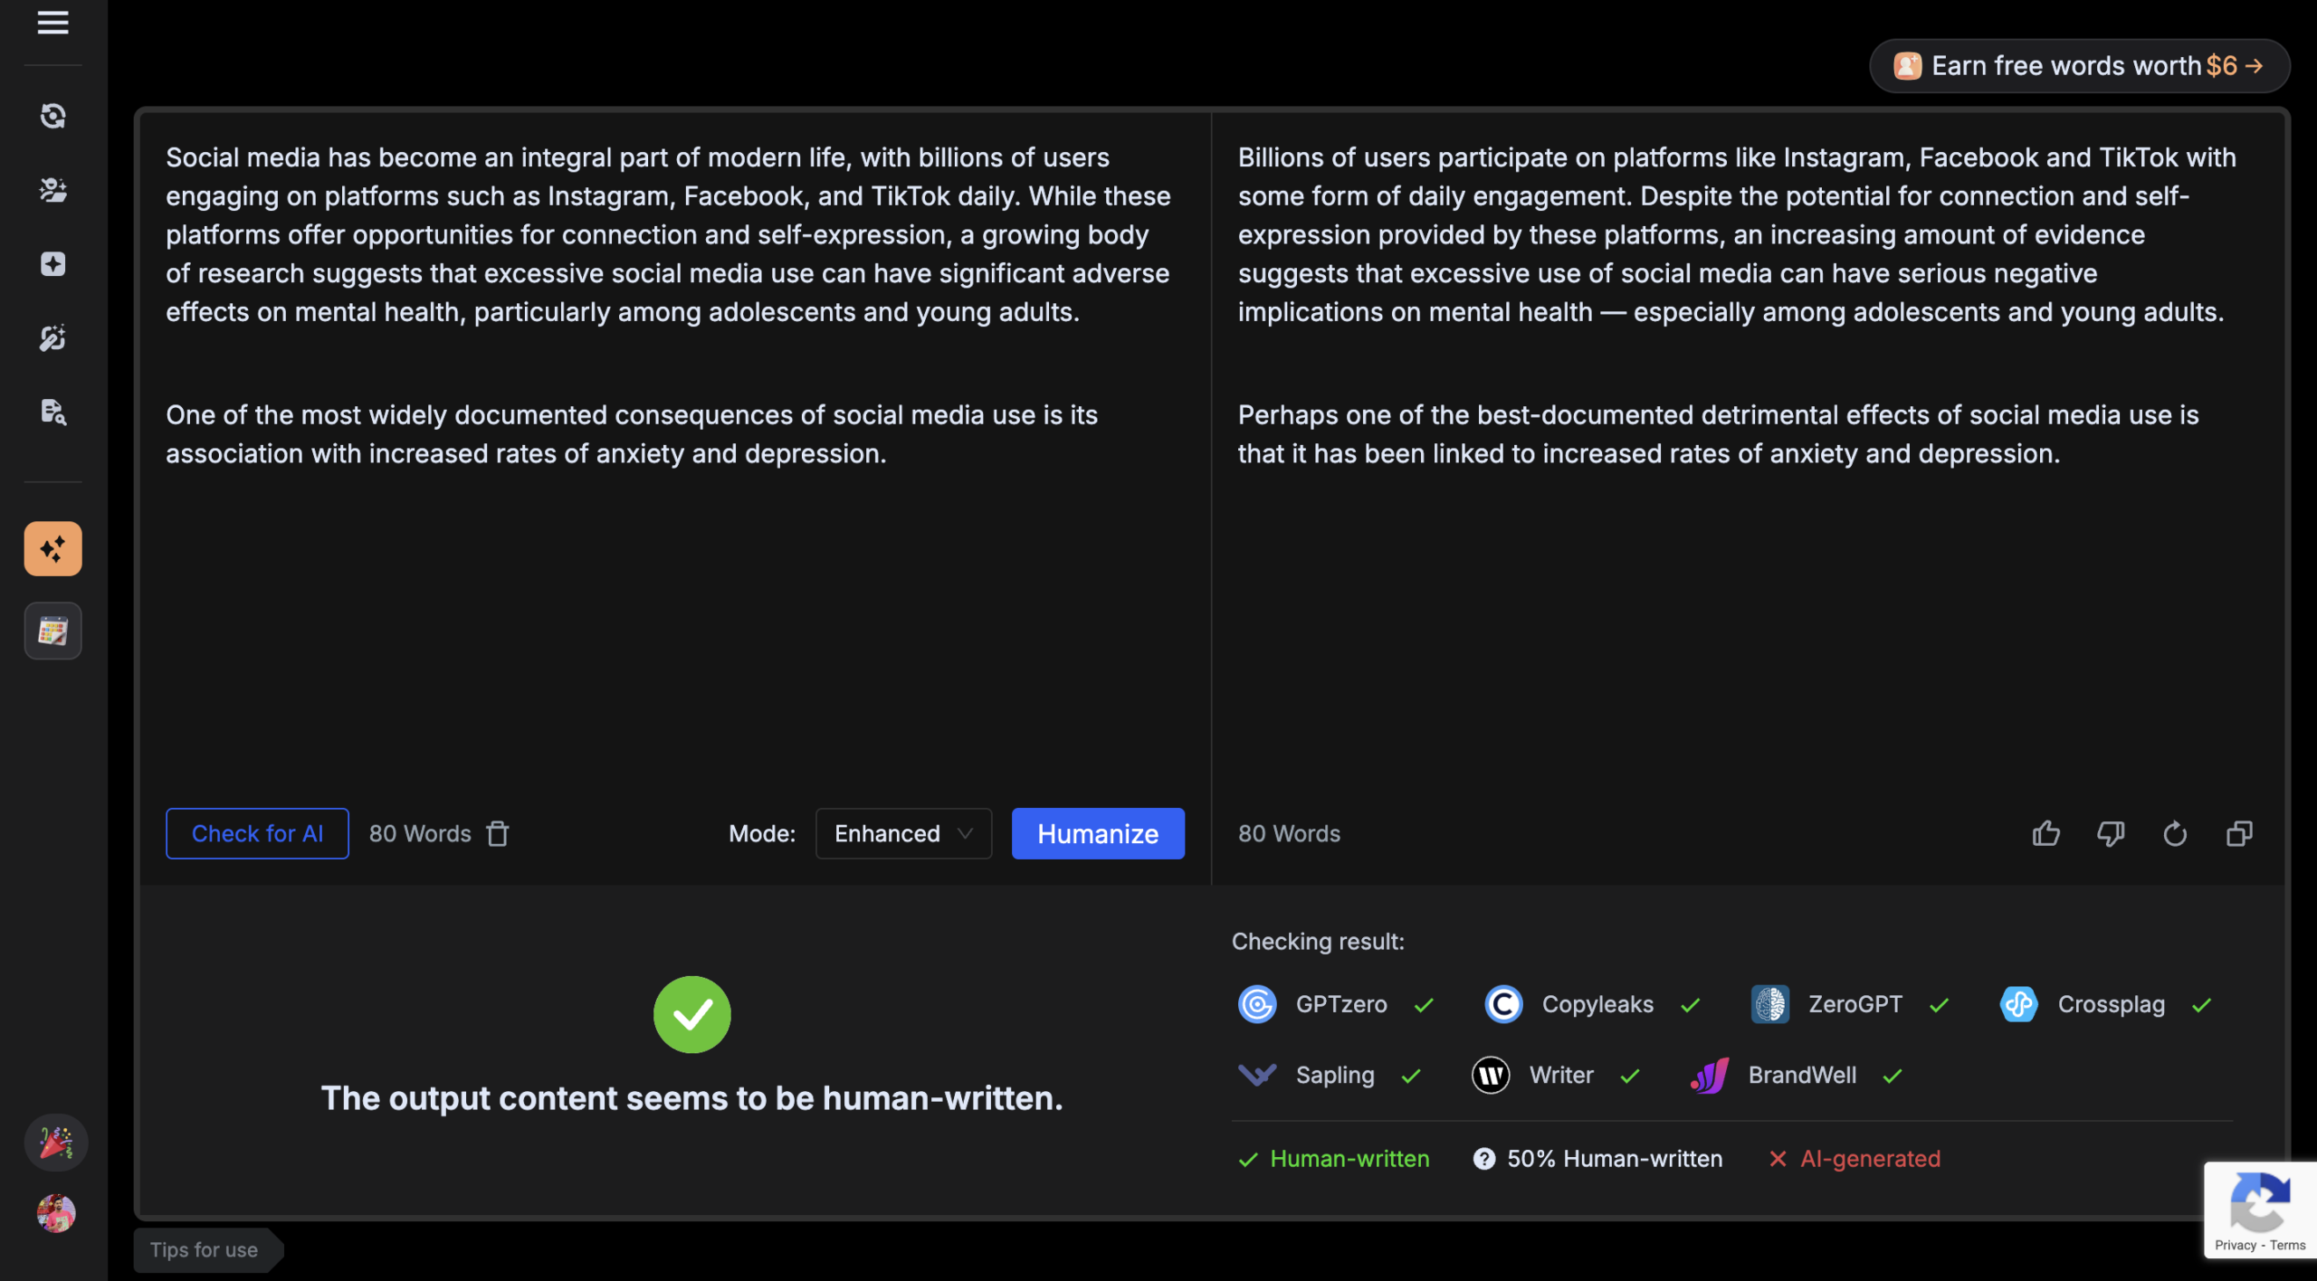Click the Sapling result entry
This screenshot has height=1281, width=2317.
[1330, 1075]
